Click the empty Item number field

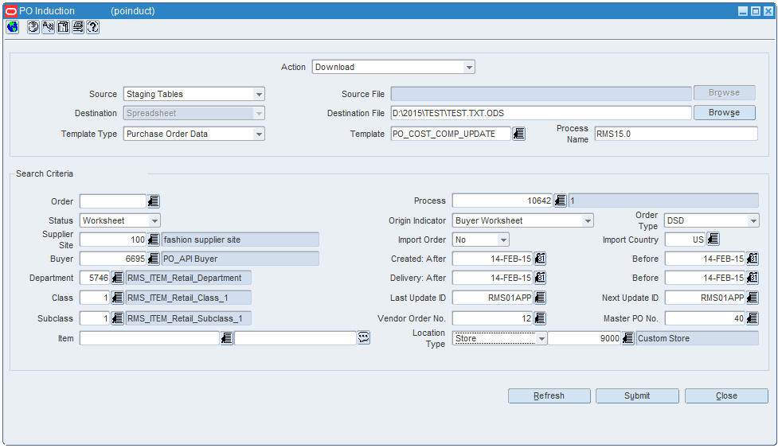coord(150,338)
